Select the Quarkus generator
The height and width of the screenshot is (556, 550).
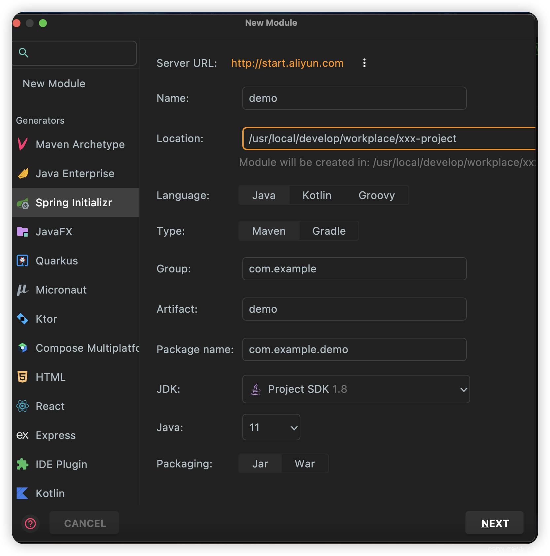57,260
